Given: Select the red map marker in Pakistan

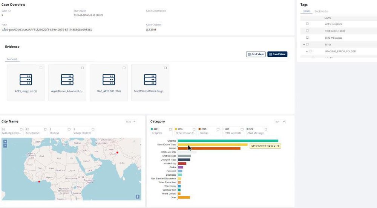Looking at the screenshot, I should (x=117, y=153).
